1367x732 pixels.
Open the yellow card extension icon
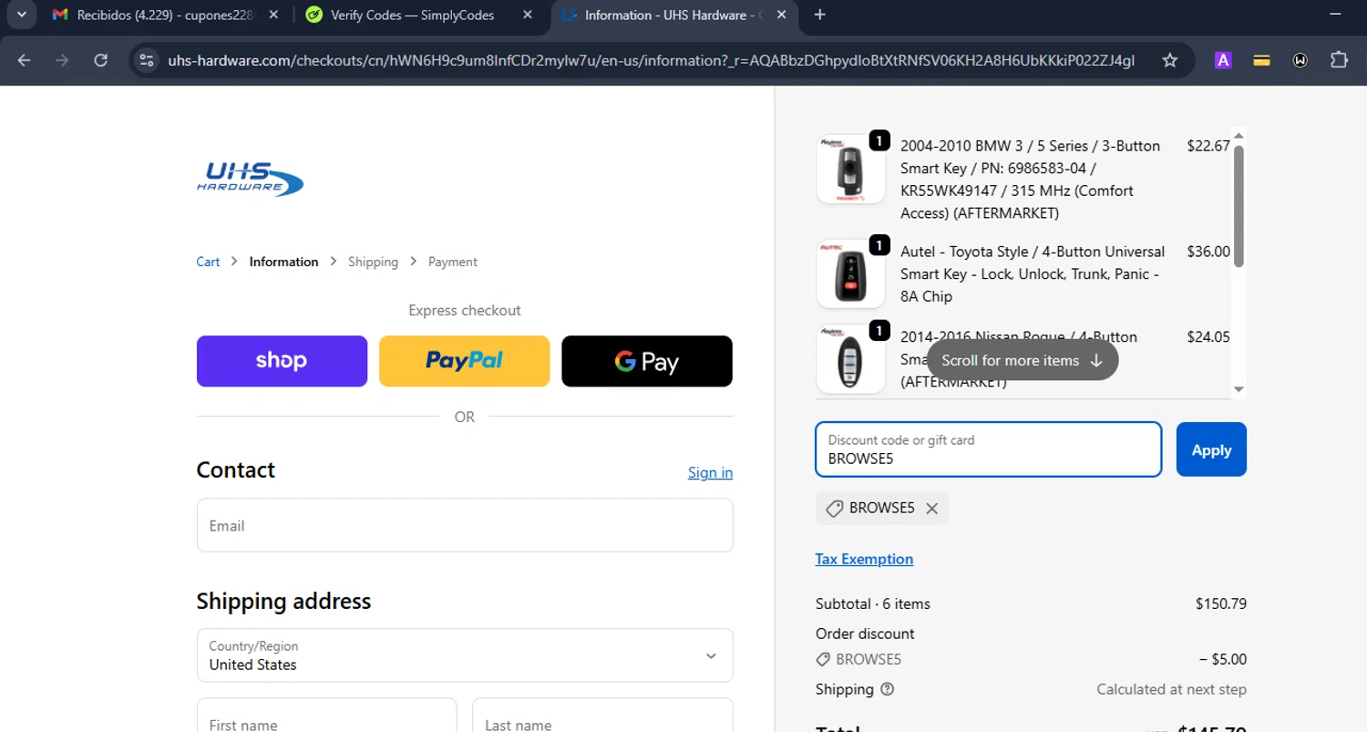[x=1262, y=60]
